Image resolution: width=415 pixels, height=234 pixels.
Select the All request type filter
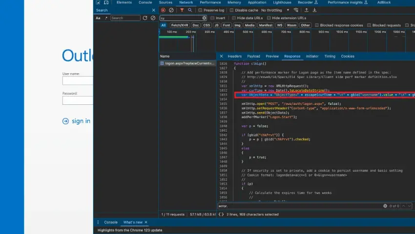tap(163, 25)
